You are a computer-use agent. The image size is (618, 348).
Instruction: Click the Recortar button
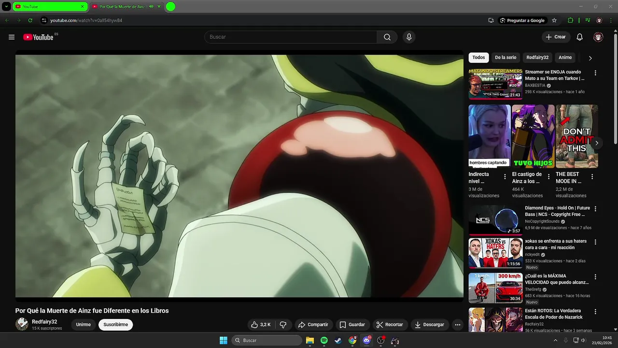pos(389,325)
